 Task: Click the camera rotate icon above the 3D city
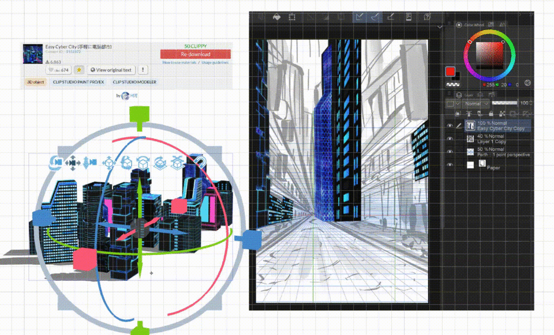pyautogui.click(x=56, y=163)
